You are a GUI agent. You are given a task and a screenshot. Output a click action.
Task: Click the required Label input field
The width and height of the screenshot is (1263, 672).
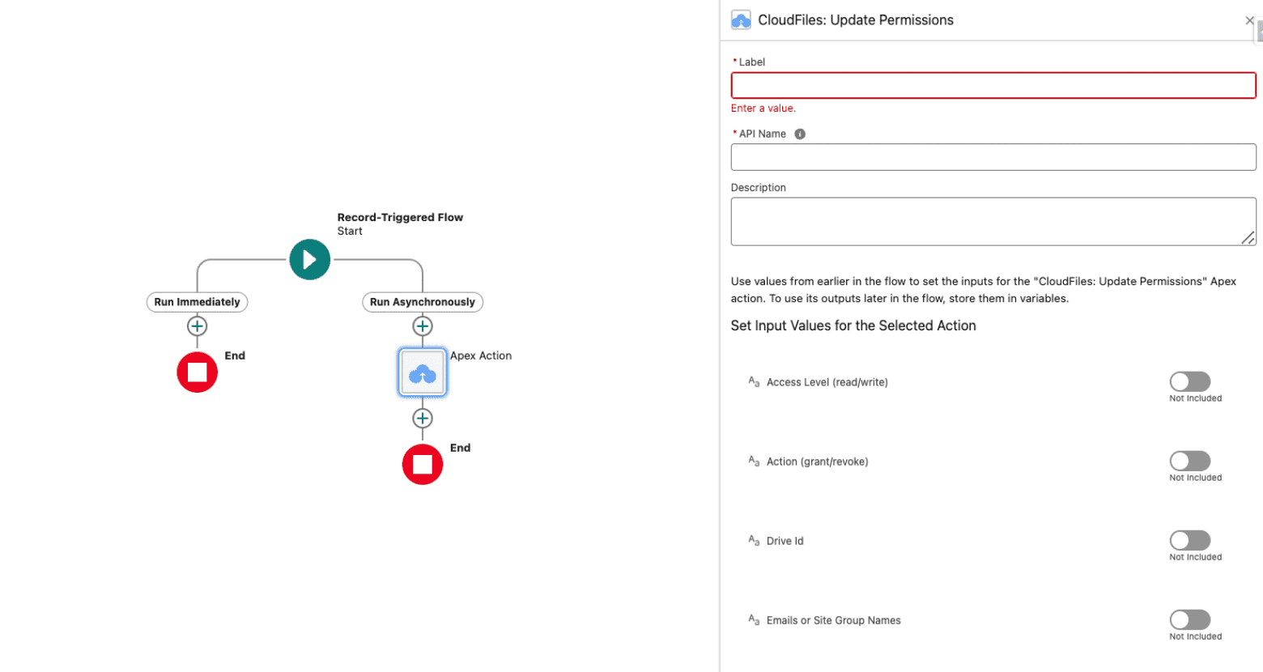tap(993, 85)
